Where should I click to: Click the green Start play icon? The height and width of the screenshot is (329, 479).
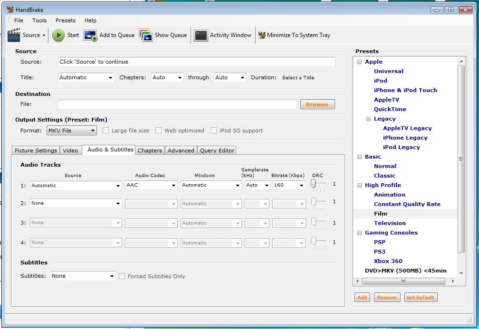point(58,35)
